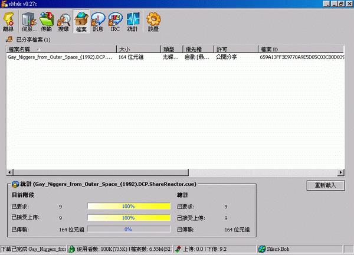Screen dimensions: 354x255
Task: Click the 164 位元組 value under 總計
Action: pyautogui.click(x=237, y=230)
